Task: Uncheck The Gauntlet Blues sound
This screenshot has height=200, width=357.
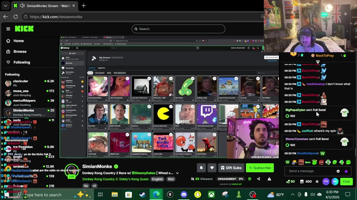Action: tap(106, 79)
